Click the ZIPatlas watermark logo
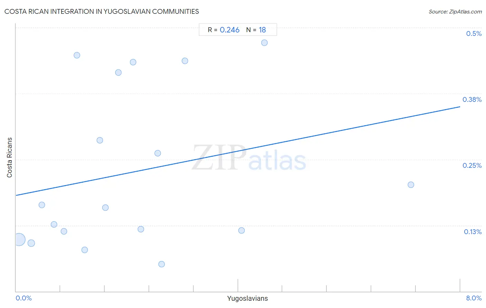The height and width of the screenshot is (308, 486). coord(249,158)
